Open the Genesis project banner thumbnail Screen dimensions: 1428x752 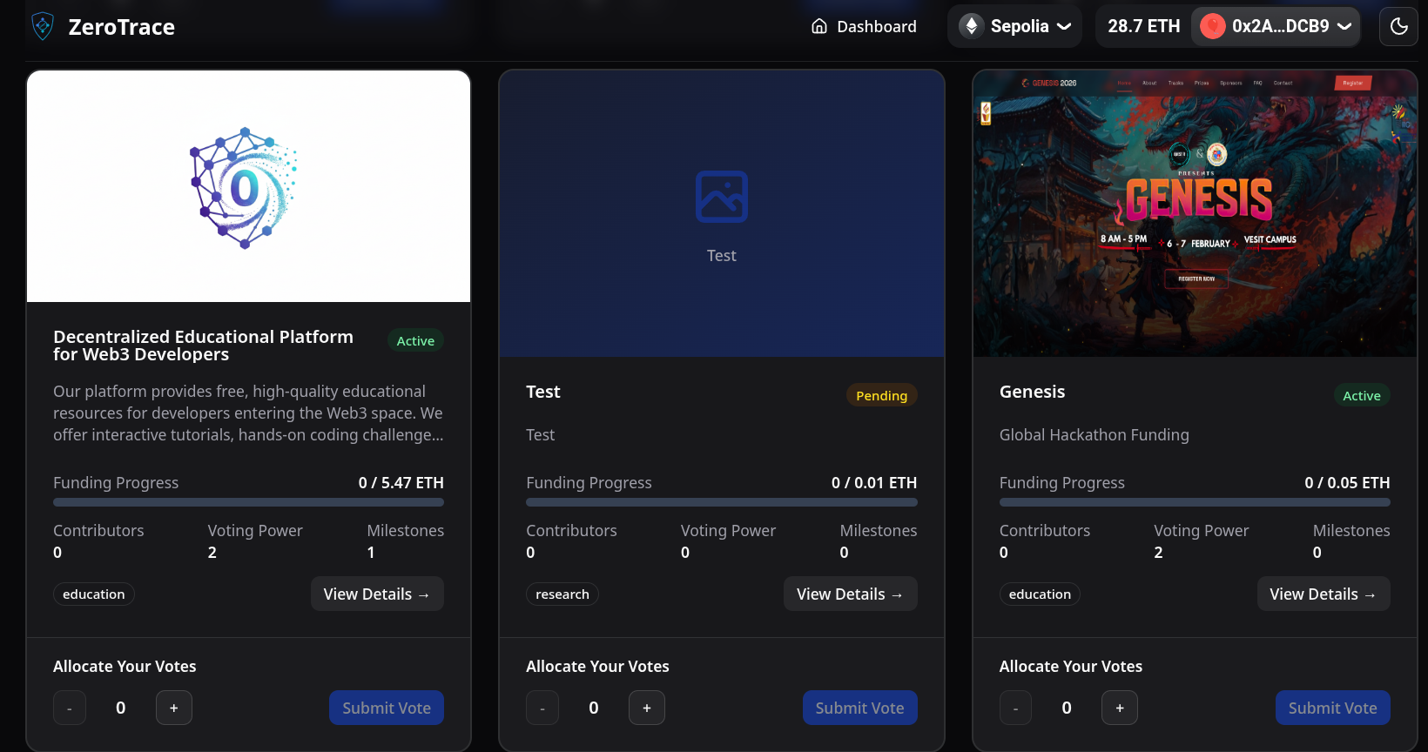click(x=1195, y=213)
